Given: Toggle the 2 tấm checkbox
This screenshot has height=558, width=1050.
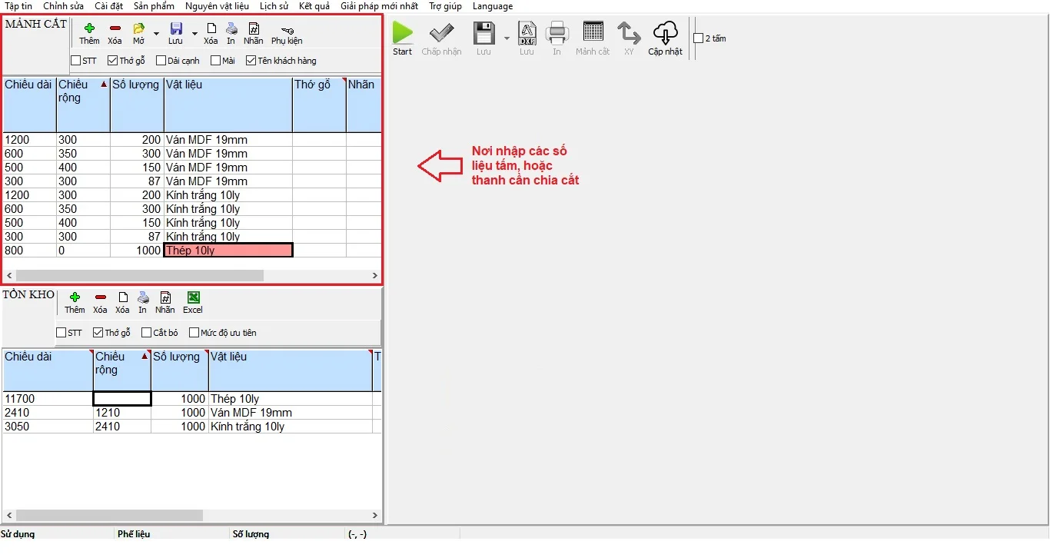Looking at the screenshot, I should coord(698,38).
